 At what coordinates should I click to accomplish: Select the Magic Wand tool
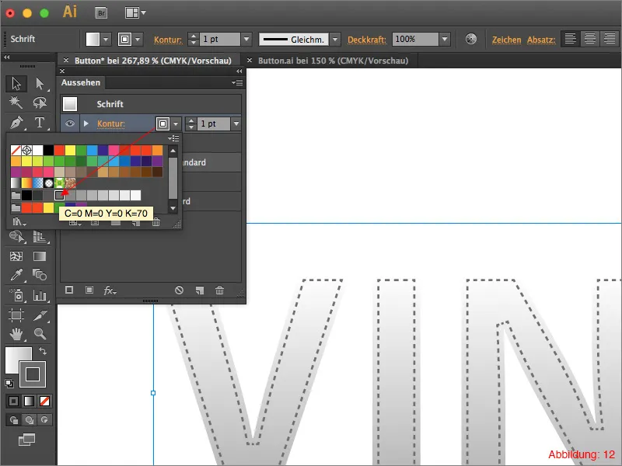click(16, 103)
